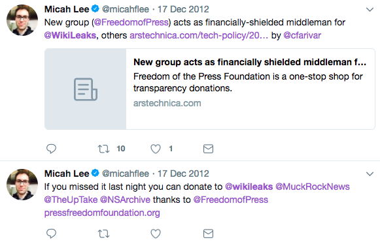
Task: Open the second tweet's more options chevron
Action: pos(370,174)
